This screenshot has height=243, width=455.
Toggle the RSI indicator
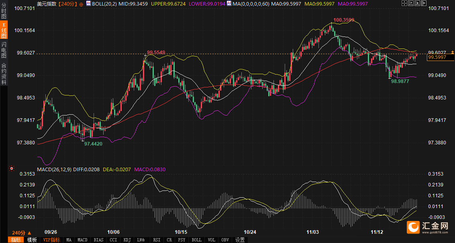[157, 240]
